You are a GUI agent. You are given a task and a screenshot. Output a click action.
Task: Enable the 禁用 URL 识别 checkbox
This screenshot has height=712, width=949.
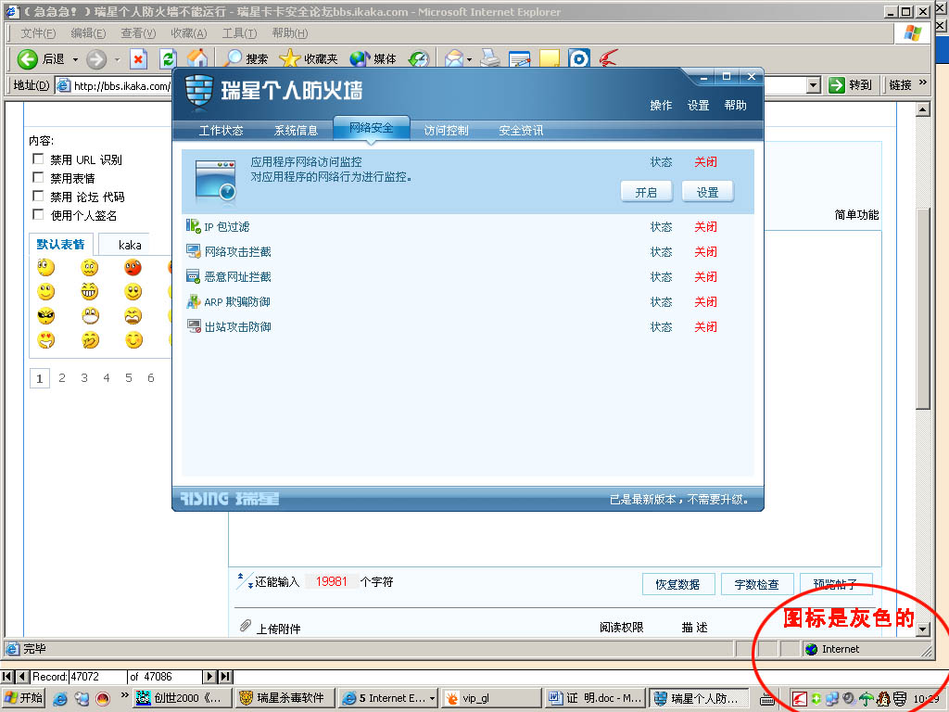click(38, 159)
